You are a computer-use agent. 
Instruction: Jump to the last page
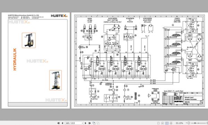[90, 123]
